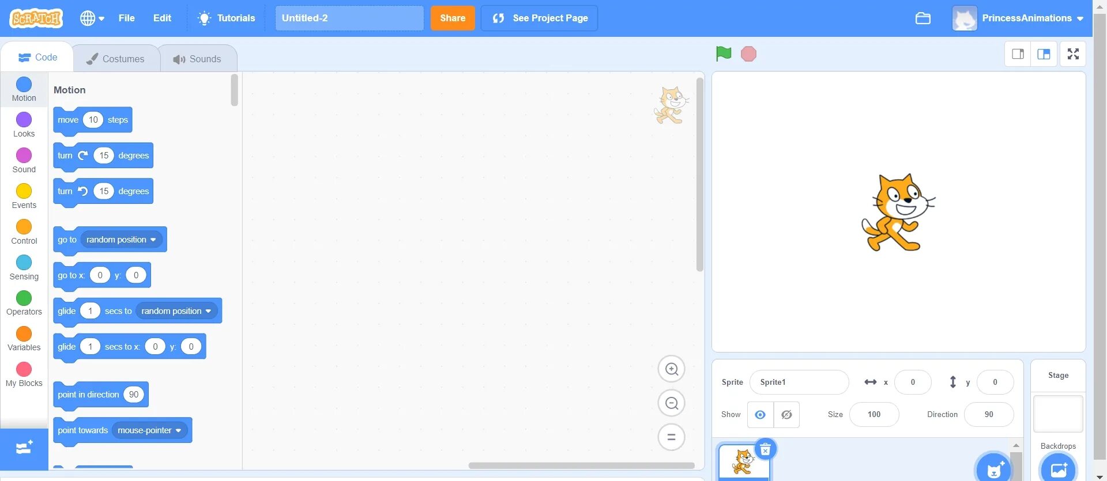1107x481 pixels.
Task: Click the turn clockwise 15 degrees block
Action: point(103,156)
